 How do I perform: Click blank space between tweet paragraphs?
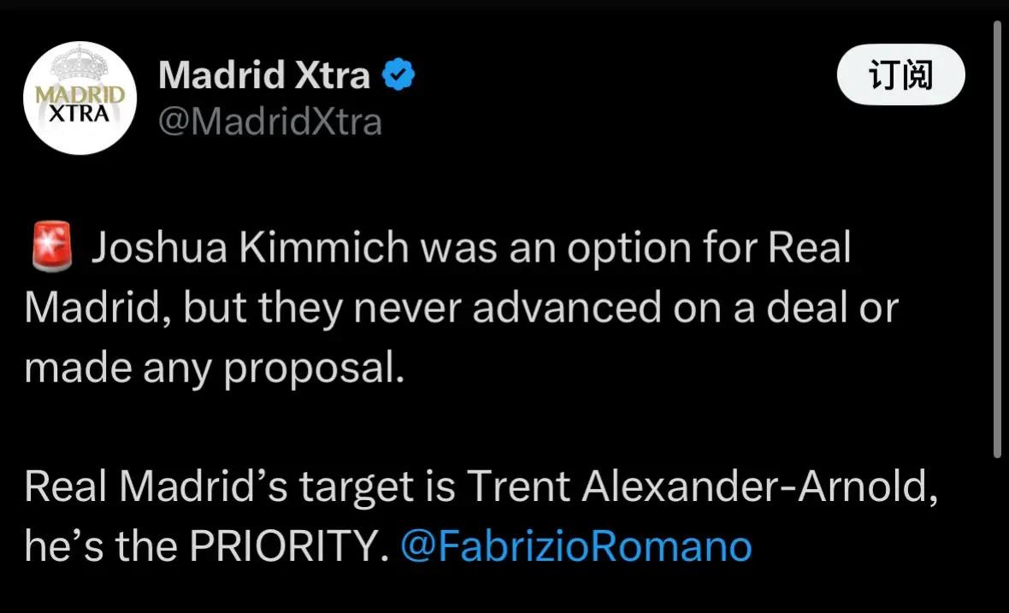(451, 427)
